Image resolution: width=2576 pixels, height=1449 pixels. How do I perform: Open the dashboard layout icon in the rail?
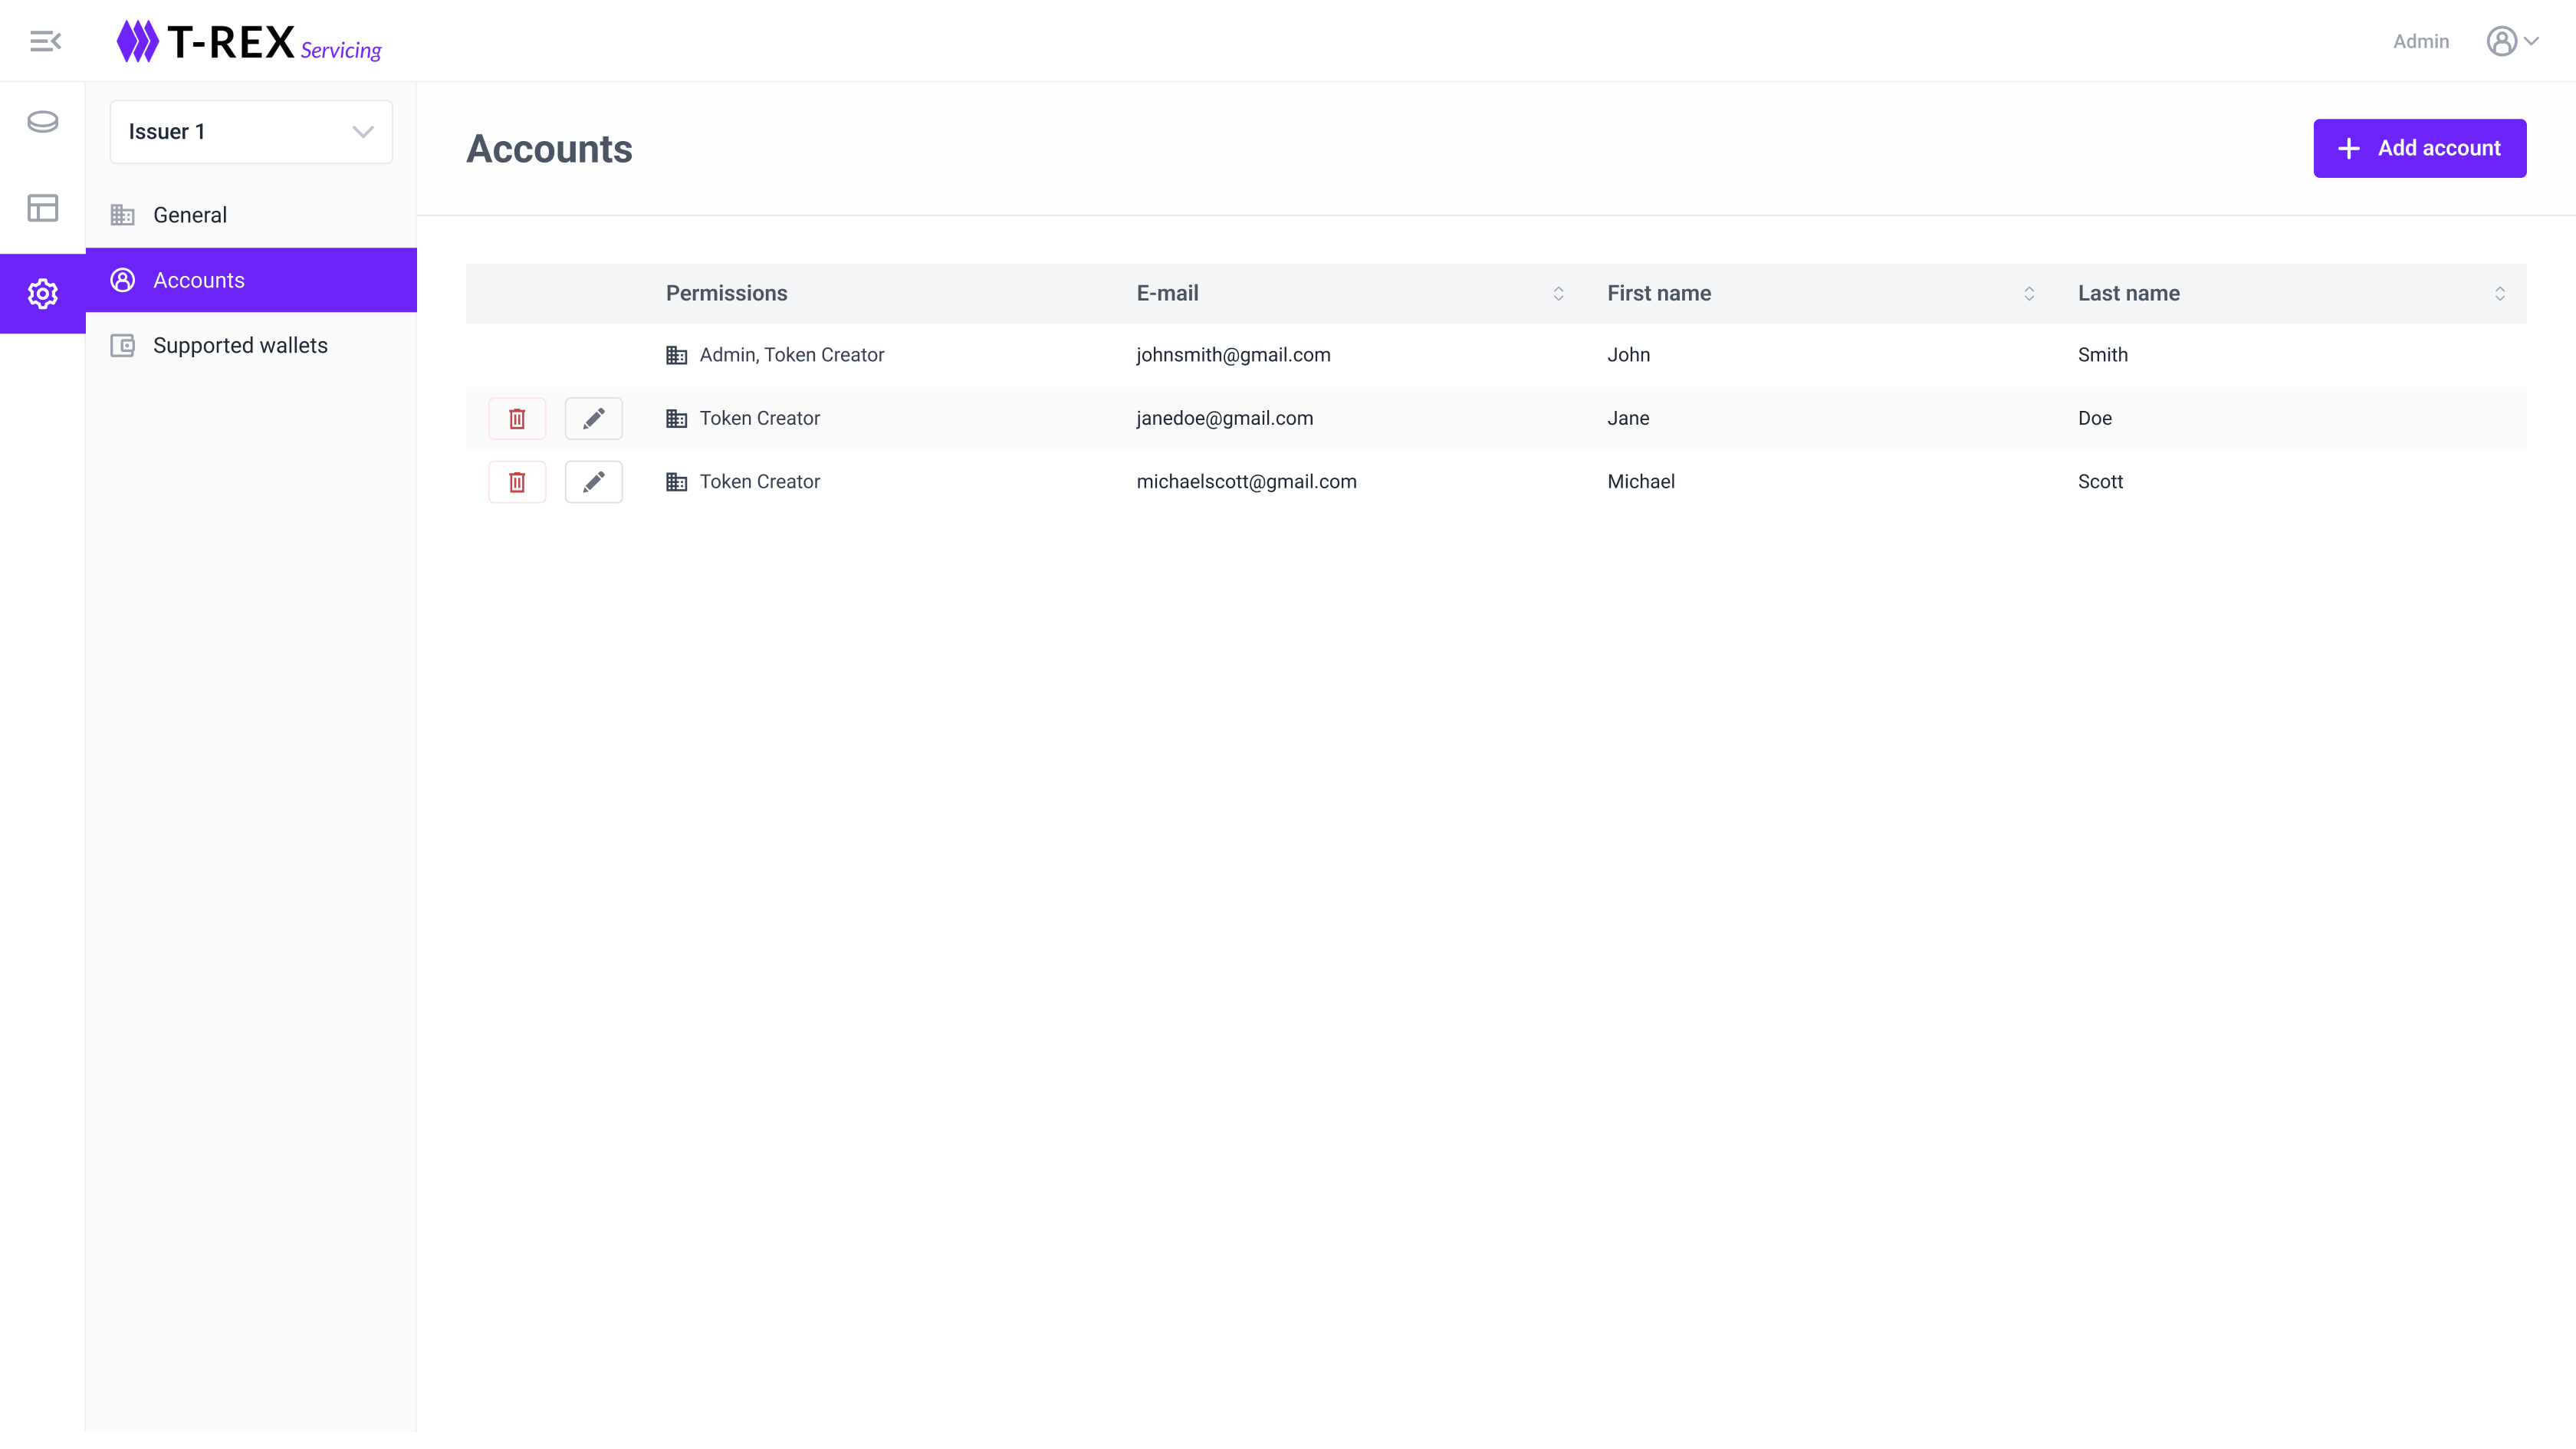[x=43, y=208]
